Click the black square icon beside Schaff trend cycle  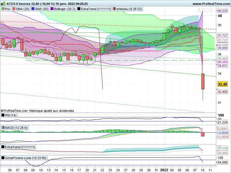pos(3,158)
